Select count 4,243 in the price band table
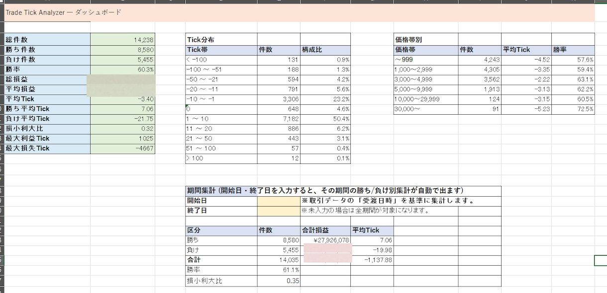 pos(480,60)
